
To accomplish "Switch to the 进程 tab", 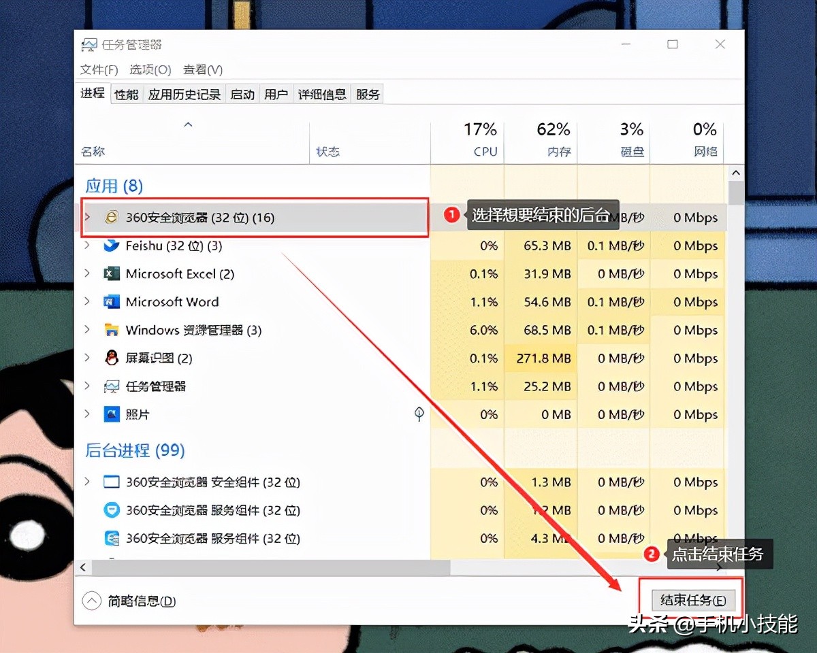I will tap(93, 93).
